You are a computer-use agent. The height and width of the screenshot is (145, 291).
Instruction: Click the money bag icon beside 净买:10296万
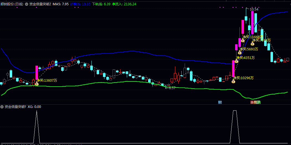point(233,81)
